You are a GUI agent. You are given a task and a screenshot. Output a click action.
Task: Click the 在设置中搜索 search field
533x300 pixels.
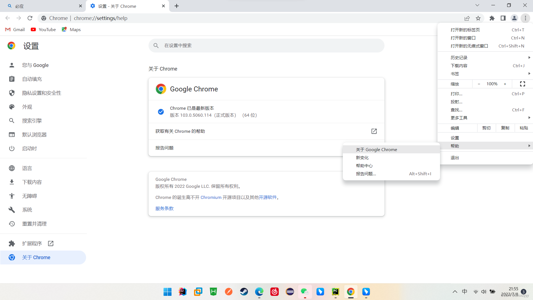coord(266,46)
